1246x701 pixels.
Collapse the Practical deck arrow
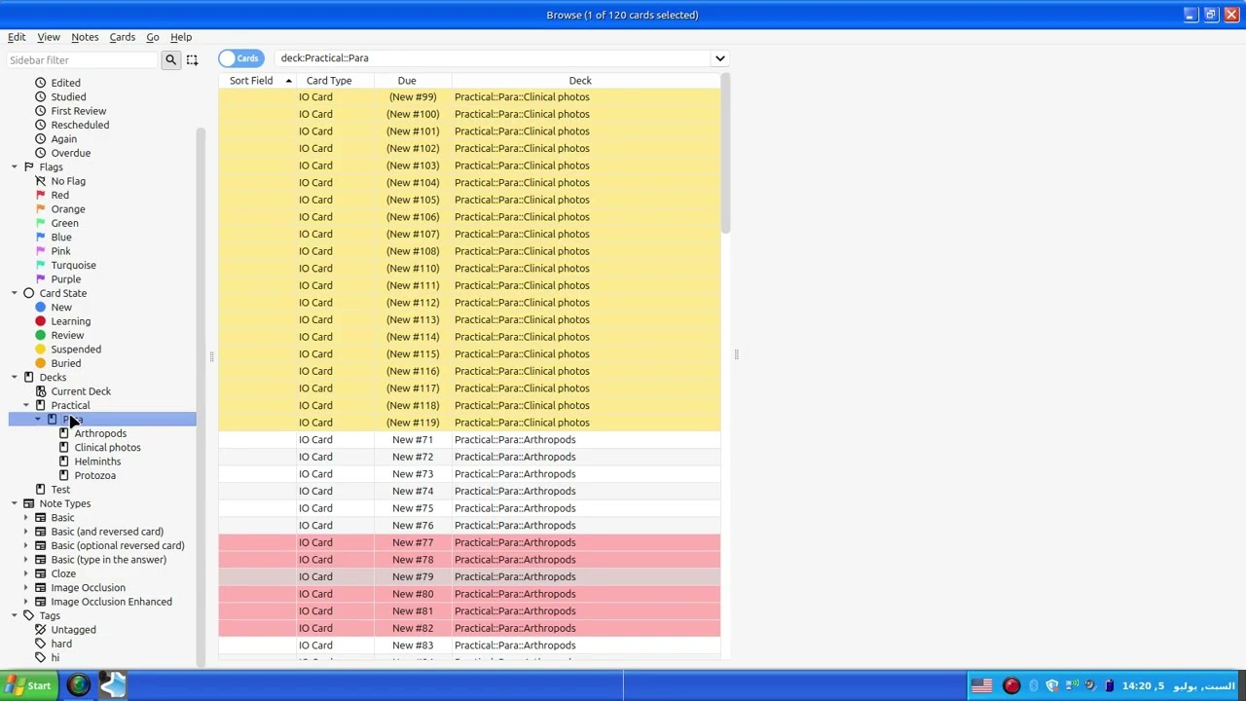26,406
